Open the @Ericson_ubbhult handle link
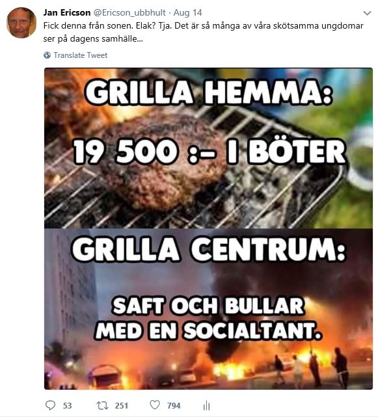Image resolution: width=378 pixels, height=417 pixels. click(x=129, y=12)
